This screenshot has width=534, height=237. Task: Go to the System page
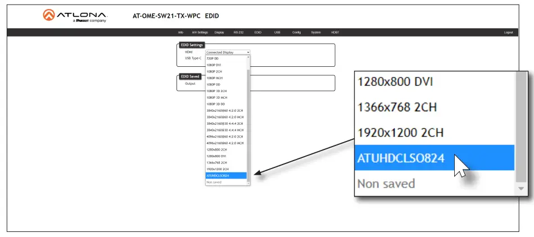(316, 33)
